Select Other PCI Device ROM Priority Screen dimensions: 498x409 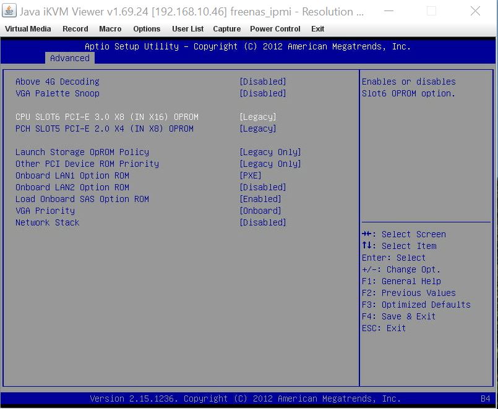[x=87, y=164]
